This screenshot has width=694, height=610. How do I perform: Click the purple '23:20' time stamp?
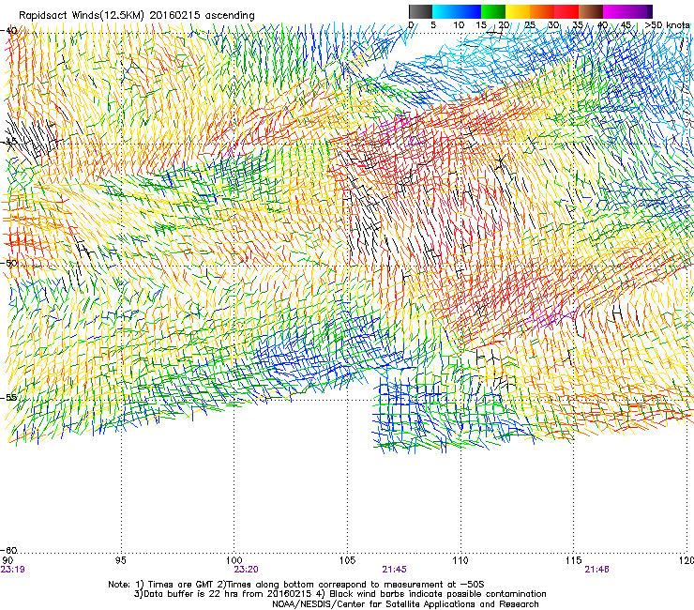[246, 570]
